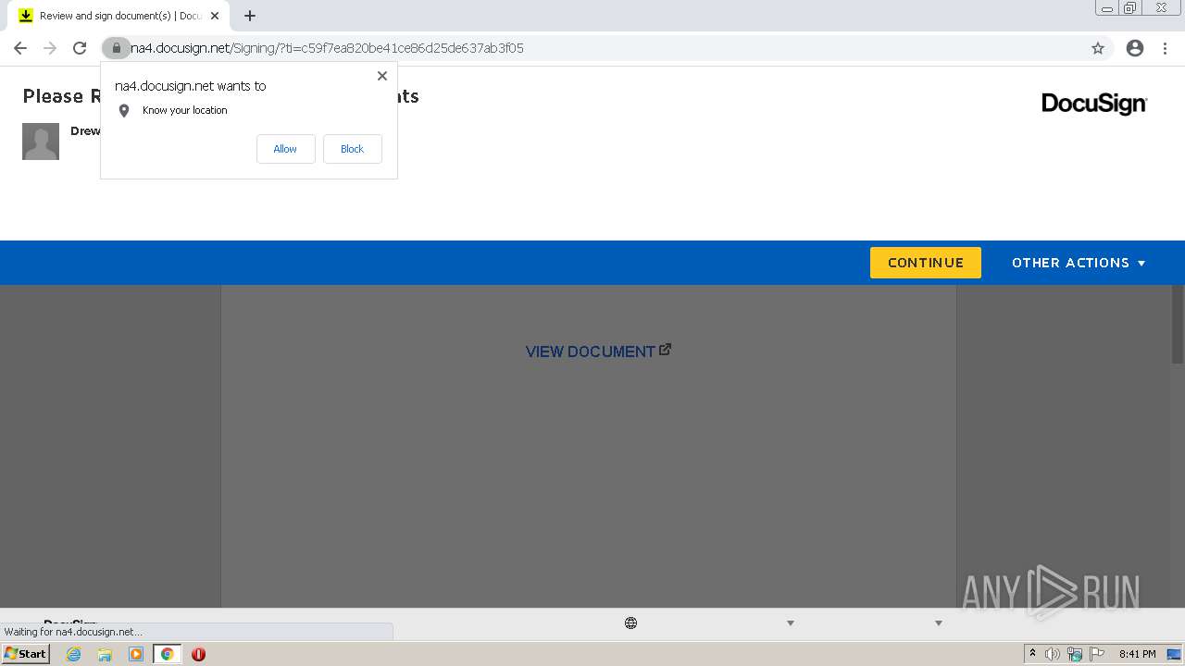This screenshot has width=1185, height=666.
Task: Expand the right footer dropdown arrow
Action: [938, 623]
